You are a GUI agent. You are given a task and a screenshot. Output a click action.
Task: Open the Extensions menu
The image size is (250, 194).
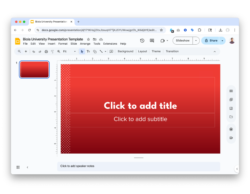click(110, 44)
